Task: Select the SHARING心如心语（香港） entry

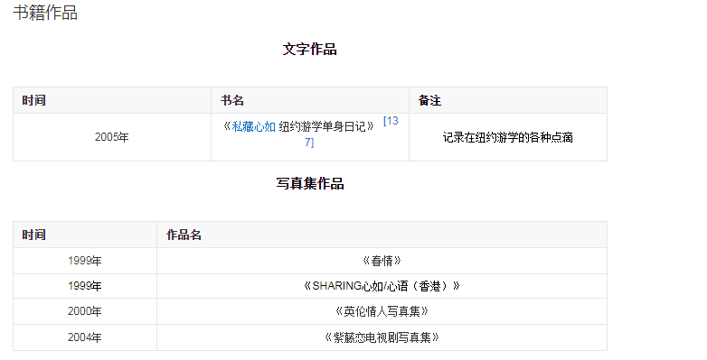Action: pyautogui.click(x=382, y=286)
